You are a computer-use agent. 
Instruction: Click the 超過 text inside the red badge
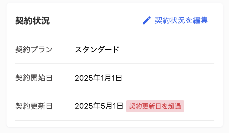175,106
